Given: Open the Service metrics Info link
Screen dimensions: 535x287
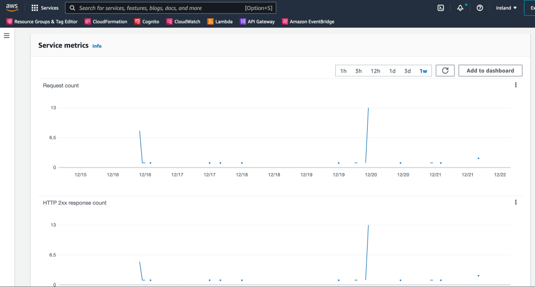Looking at the screenshot, I should (97, 46).
